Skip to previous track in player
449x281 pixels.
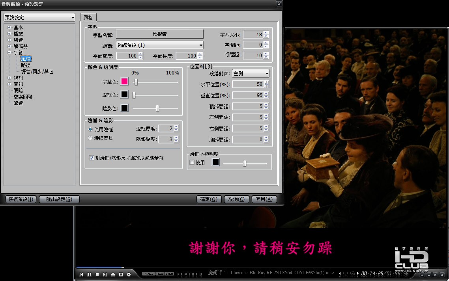coord(81,274)
